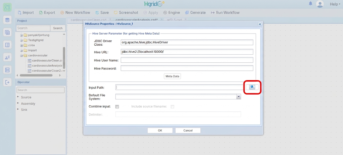Close the HfsSource Properties dialog
Screen dimensions: 343x155
coord(260,24)
